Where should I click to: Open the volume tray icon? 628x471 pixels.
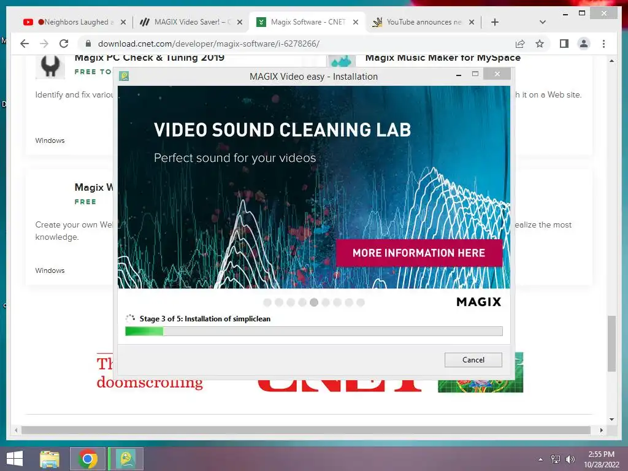570,459
